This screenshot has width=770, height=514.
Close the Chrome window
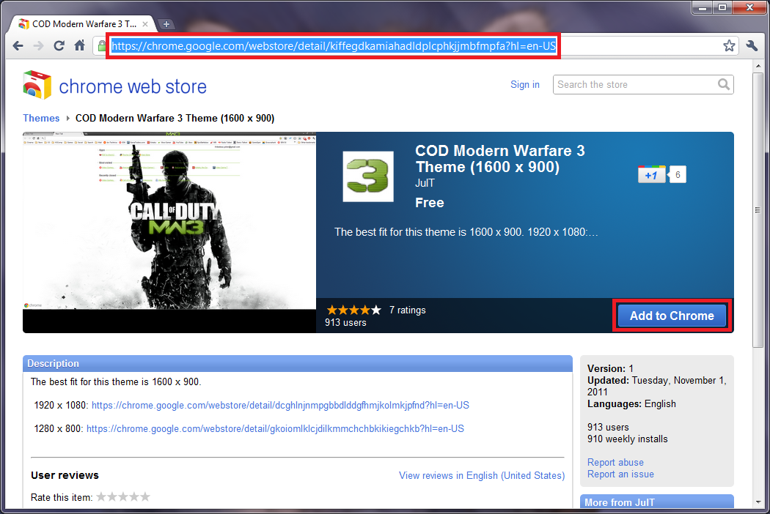[x=749, y=7]
